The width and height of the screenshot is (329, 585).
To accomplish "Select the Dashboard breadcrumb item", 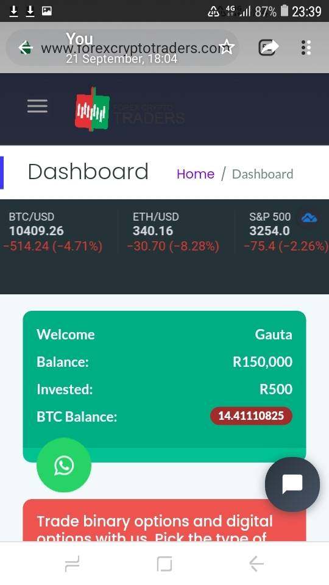I will coord(263,174).
